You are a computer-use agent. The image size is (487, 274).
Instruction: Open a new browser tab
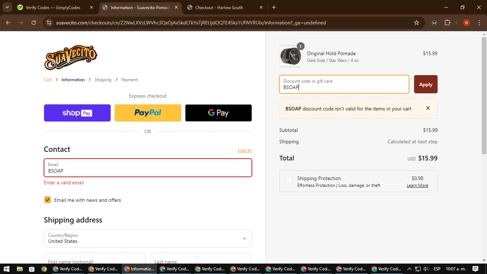coord(274,7)
